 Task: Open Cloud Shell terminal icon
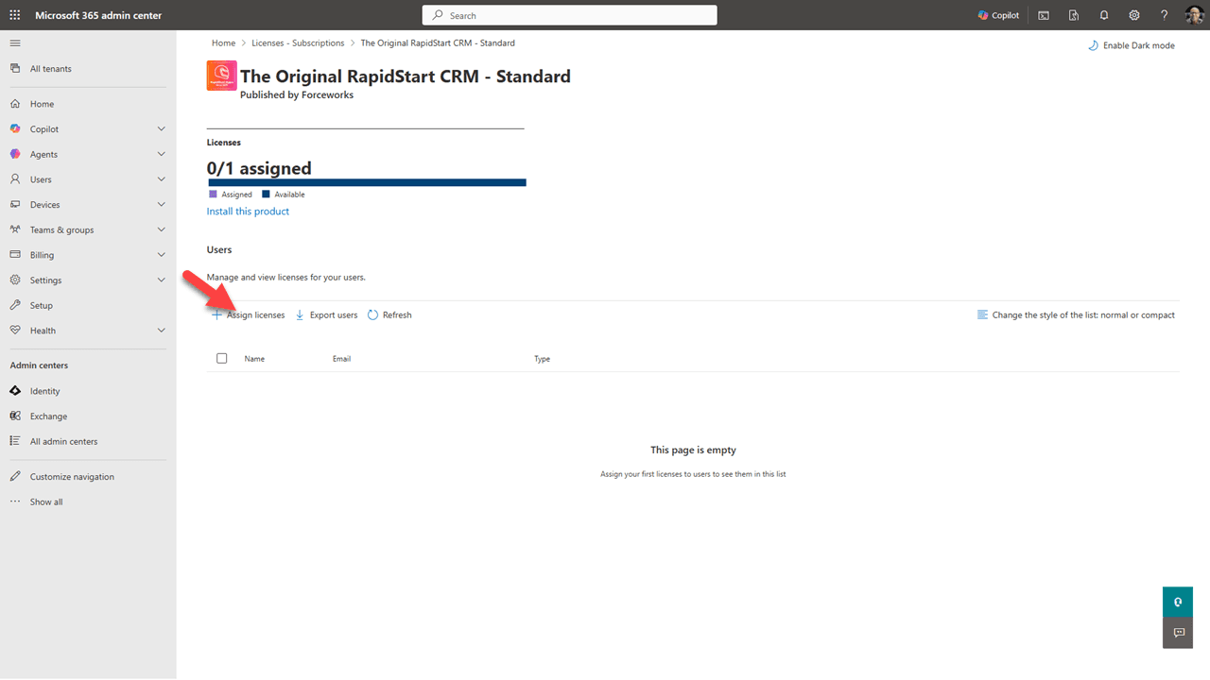tap(1044, 15)
